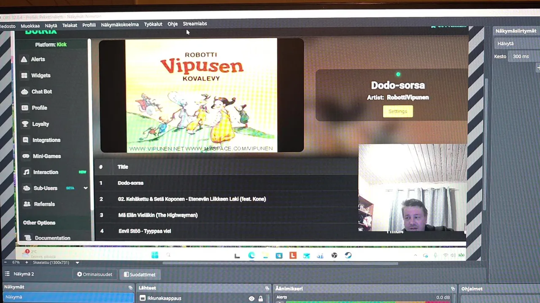Open the Ohje menu

[173, 24]
